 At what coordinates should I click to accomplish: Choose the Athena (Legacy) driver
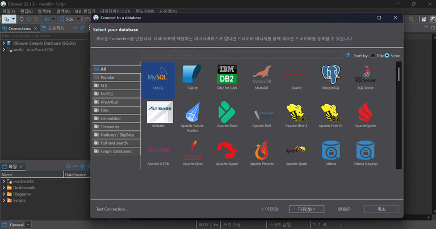[x=366, y=153]
